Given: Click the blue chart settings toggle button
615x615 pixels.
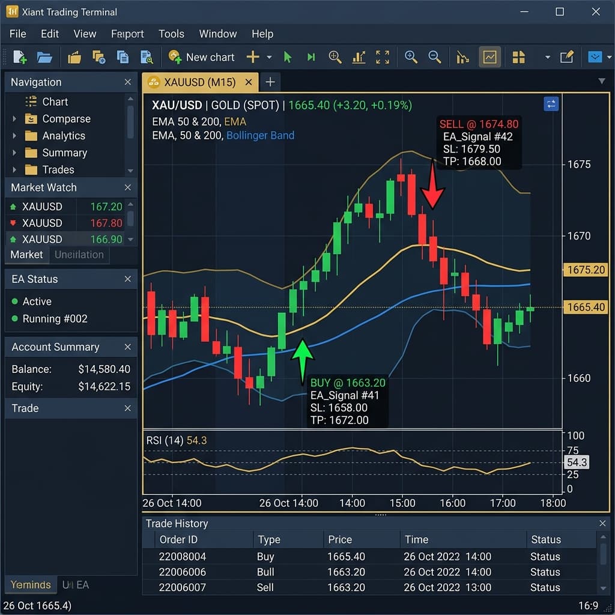Looking at the screenshot, I should coord(551,104).
